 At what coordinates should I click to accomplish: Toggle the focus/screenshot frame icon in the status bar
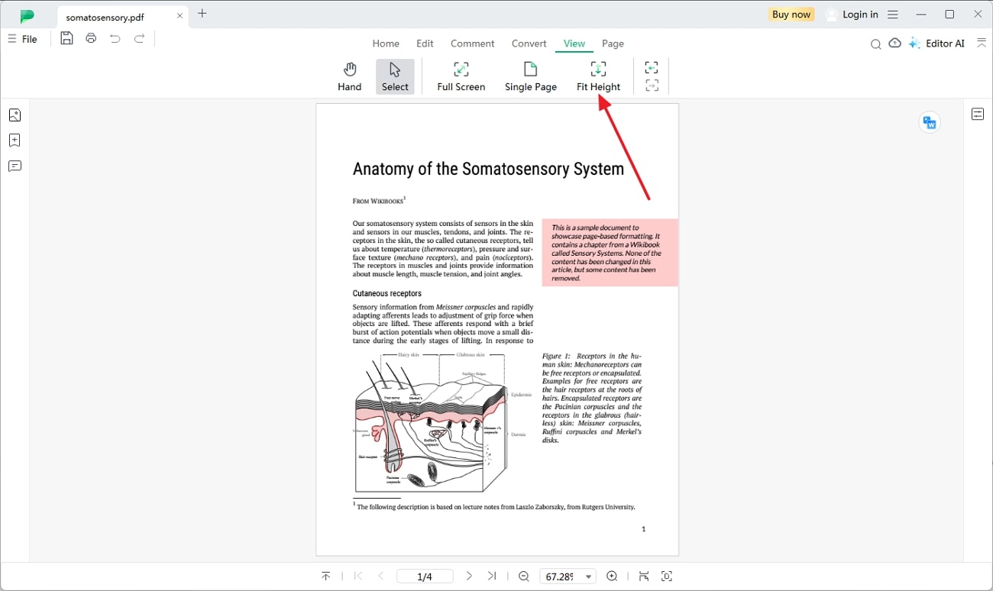[667, 576]
